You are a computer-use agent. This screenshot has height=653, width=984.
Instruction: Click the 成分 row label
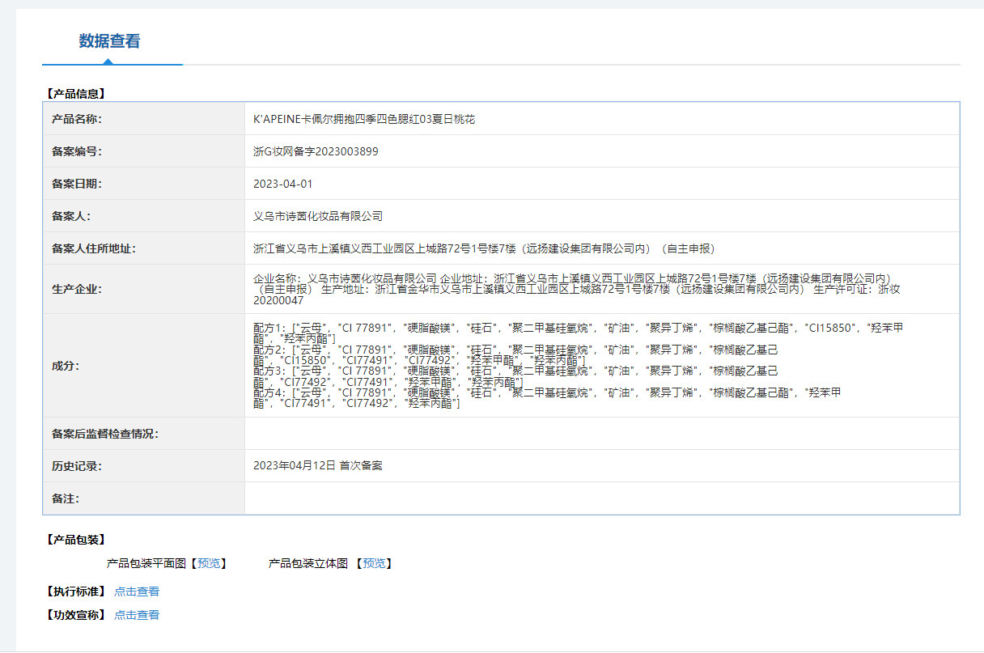66,366
